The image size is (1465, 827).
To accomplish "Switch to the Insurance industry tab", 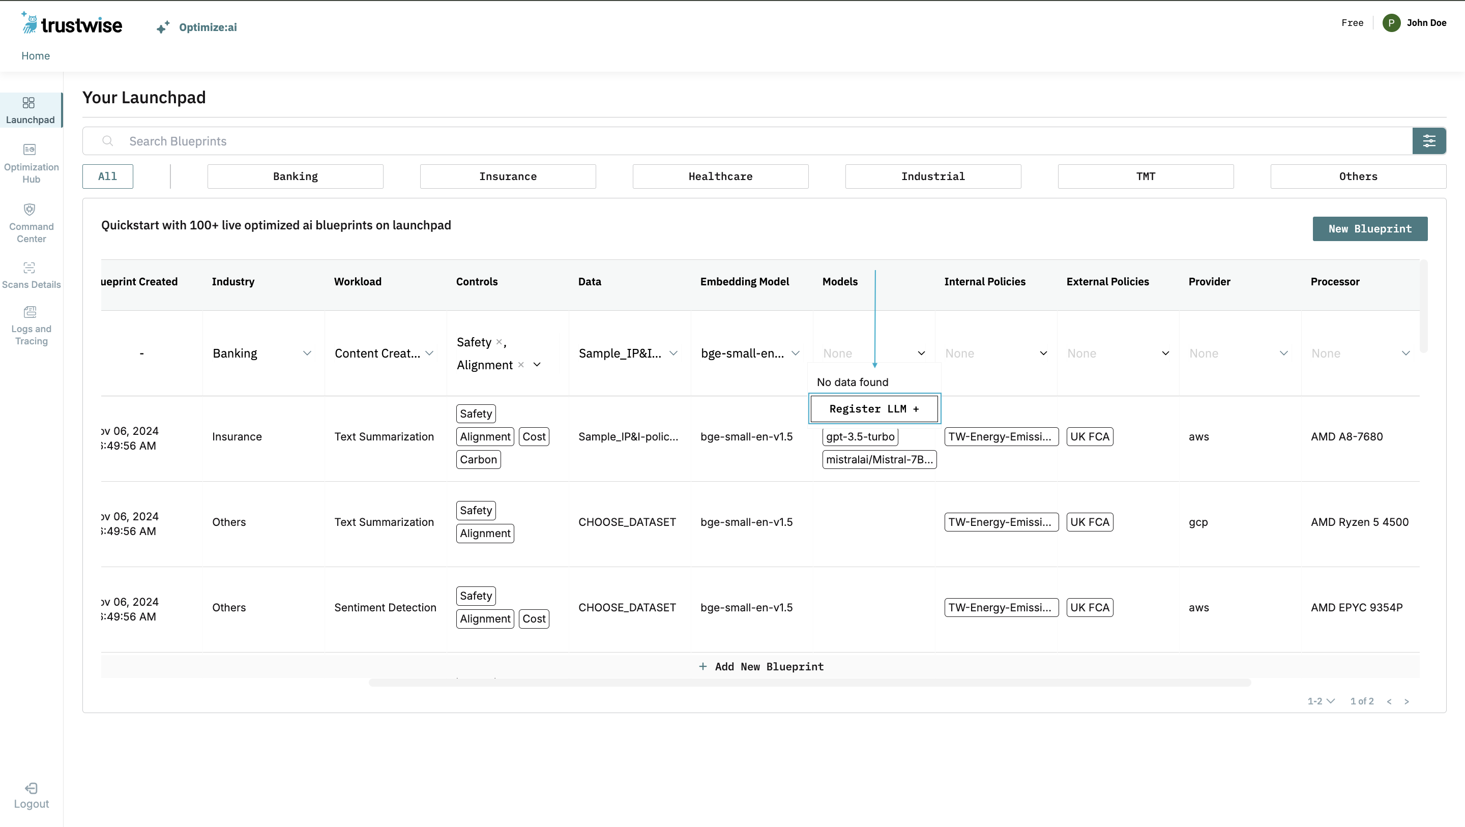I will pos(507,176).
